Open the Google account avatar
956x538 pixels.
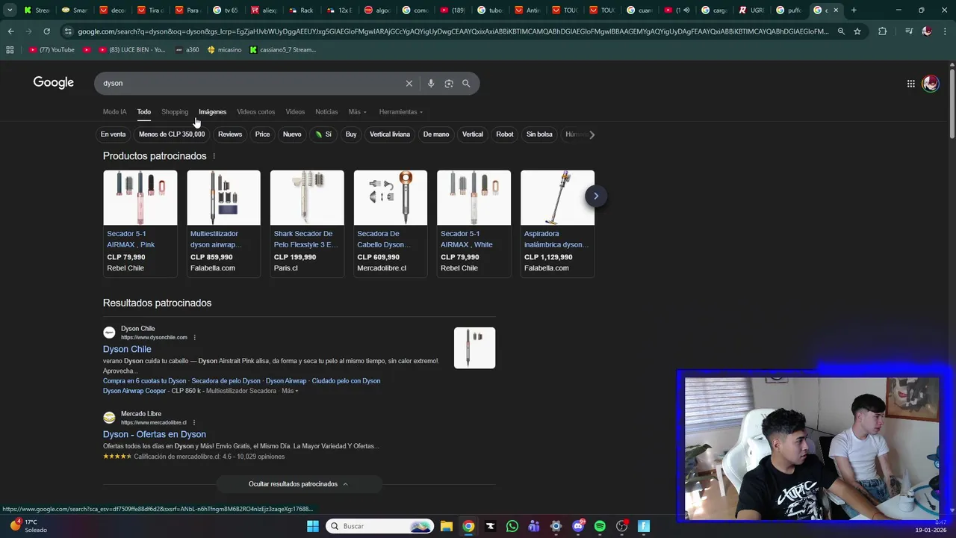coord(930,84)
